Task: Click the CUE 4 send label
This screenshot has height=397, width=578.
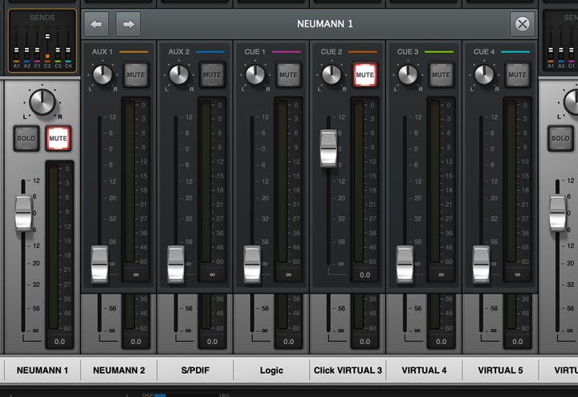Action: coord(484,52)
